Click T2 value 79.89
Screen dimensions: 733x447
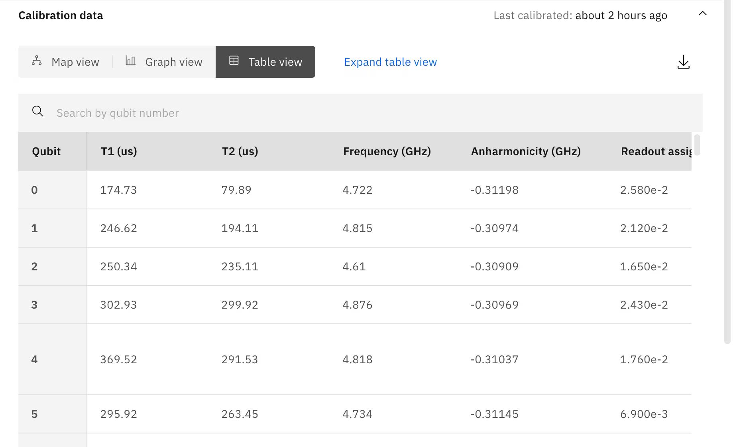236,190
